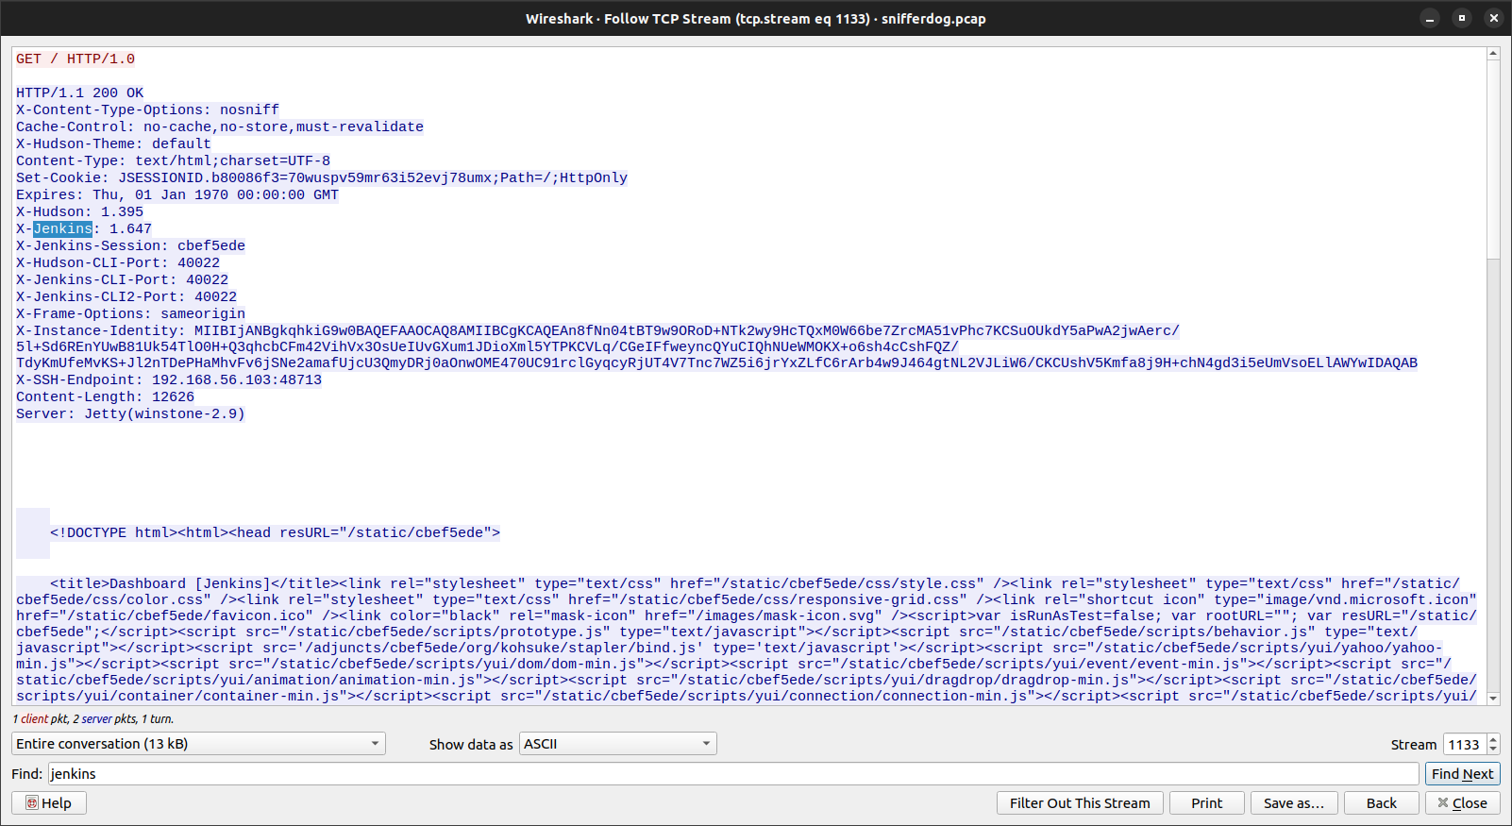Click 'X-Jenkins-Session: cbef5ede' line
The height and width of the screenshot is (826, 1512).
click(131, 245)
